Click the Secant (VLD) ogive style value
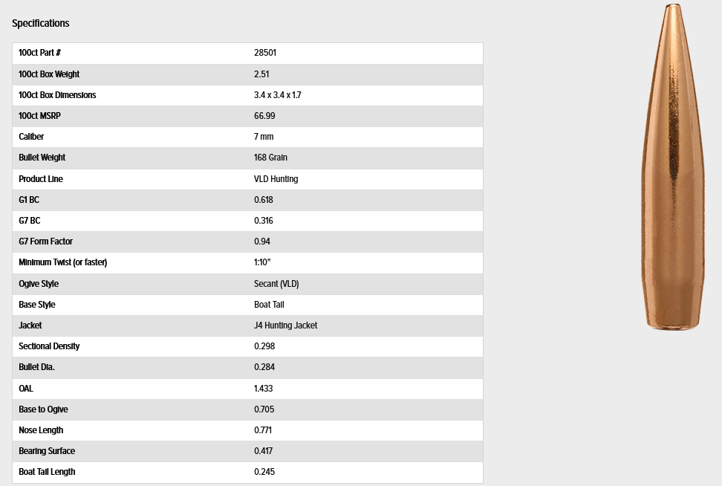 pyautogui.click(x=276, y=284)
